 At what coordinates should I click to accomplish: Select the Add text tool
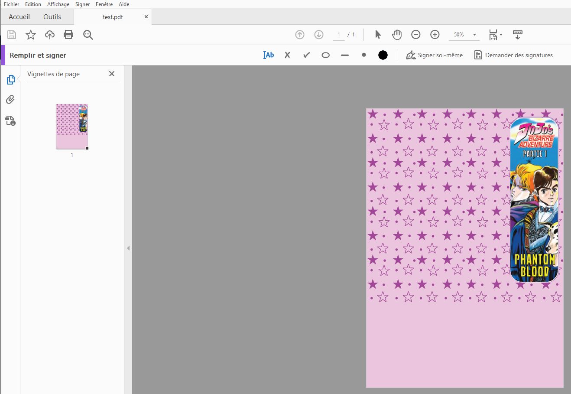(x=269, y=55)
